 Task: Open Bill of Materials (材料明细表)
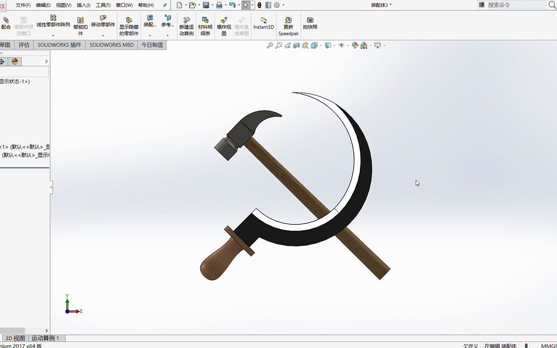coord(205,26)
